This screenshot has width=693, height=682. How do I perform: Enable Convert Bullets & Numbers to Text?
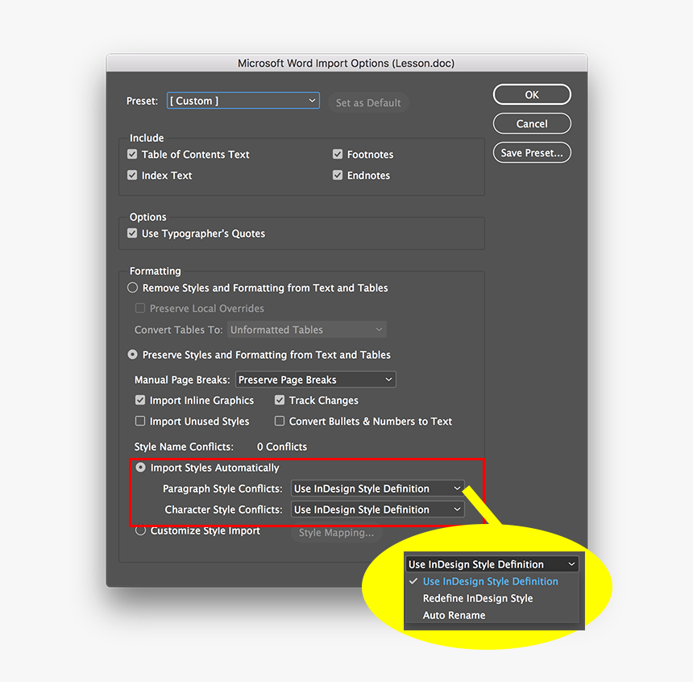tap(280, 421)
